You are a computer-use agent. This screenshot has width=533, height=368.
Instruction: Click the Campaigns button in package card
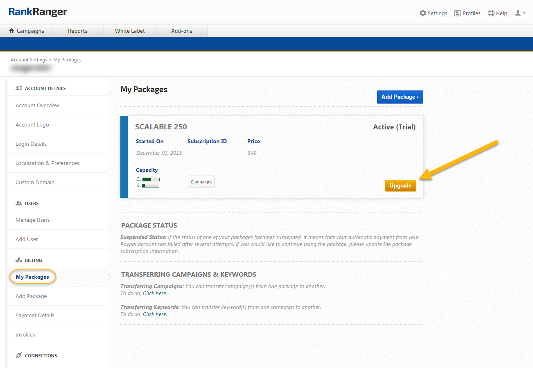201,182
